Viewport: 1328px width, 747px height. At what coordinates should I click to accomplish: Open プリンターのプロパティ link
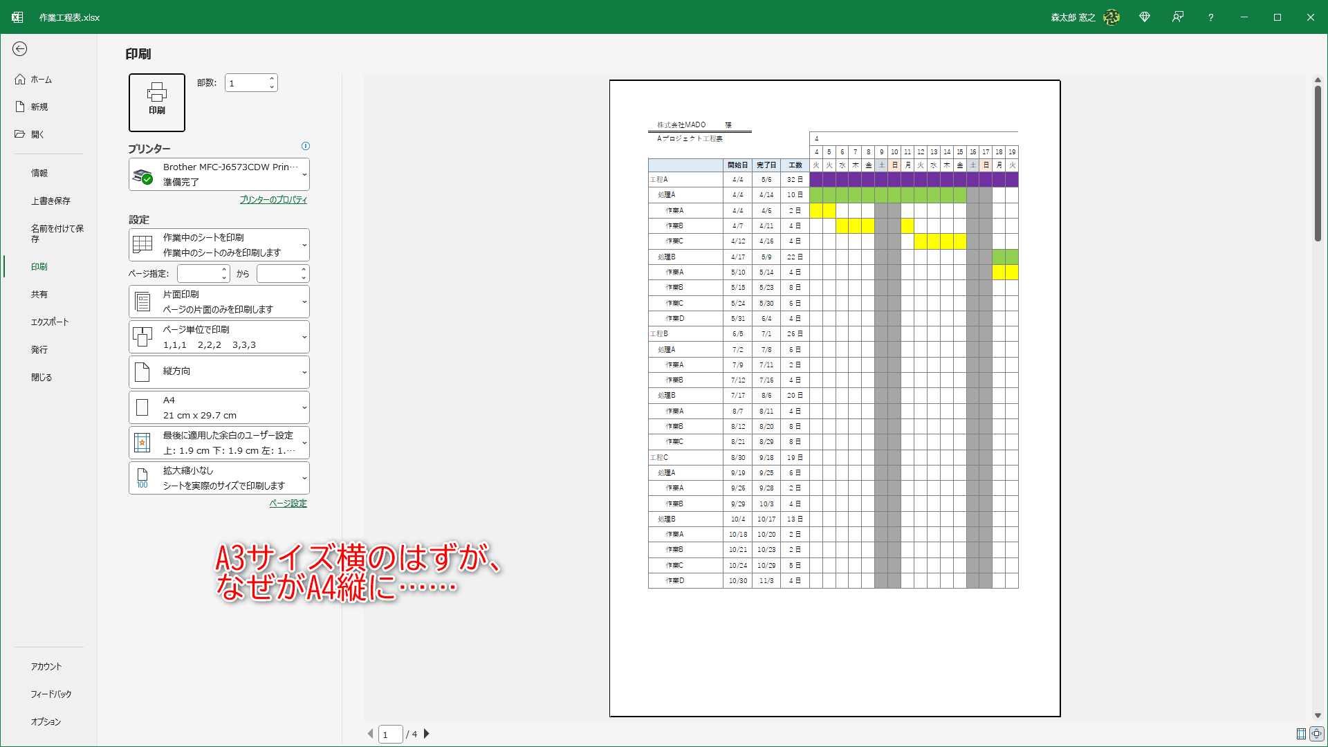click(273, 199)
